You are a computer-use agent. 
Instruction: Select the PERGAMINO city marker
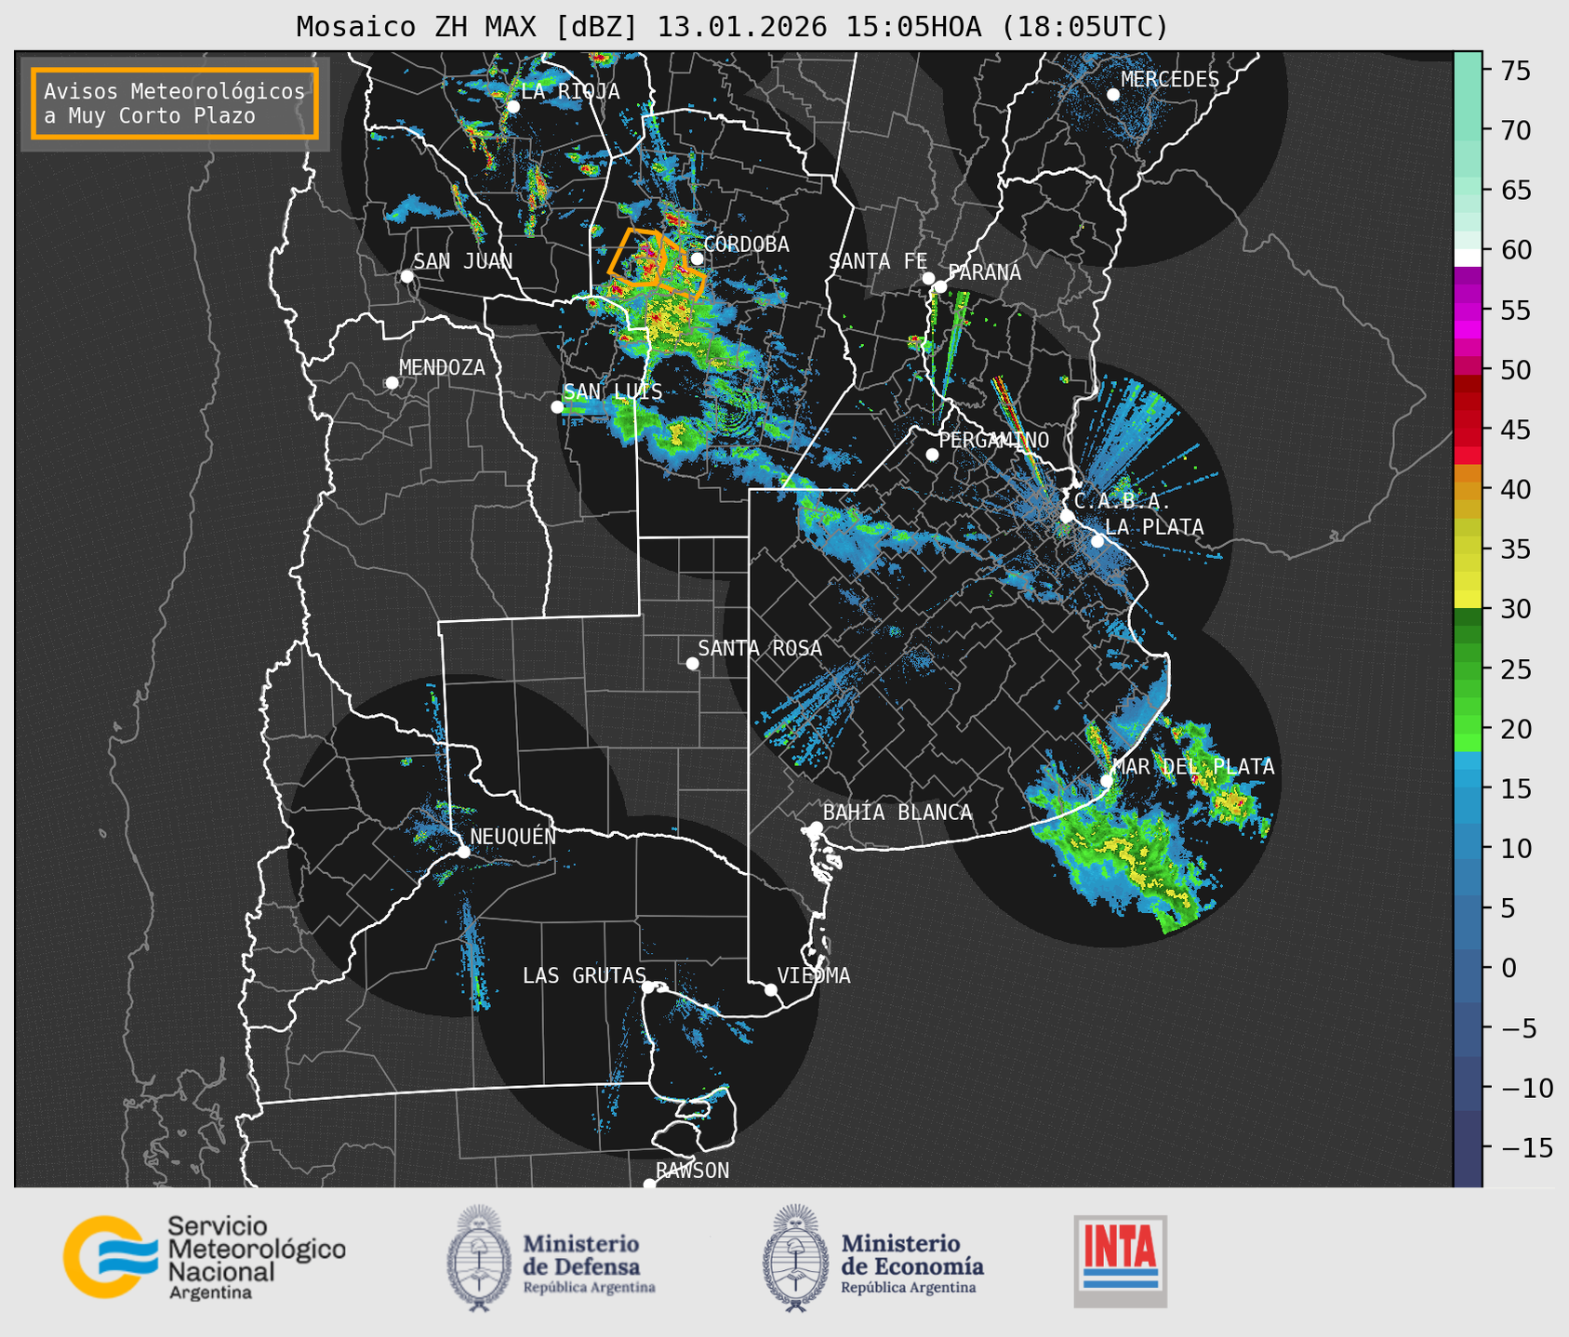[932, 455]
